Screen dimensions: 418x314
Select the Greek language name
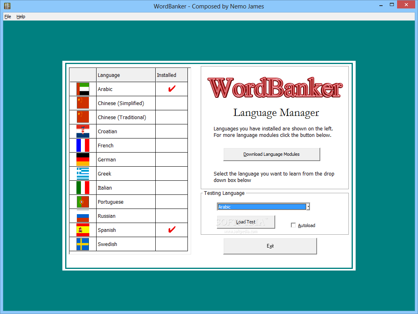[105, 174]
